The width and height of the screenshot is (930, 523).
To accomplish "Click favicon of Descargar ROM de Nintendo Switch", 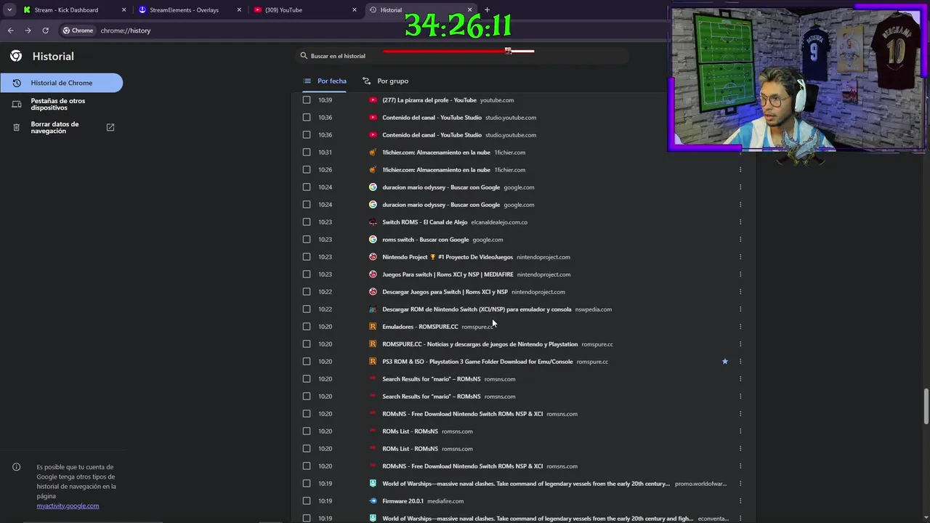I will tap(373, 309).
